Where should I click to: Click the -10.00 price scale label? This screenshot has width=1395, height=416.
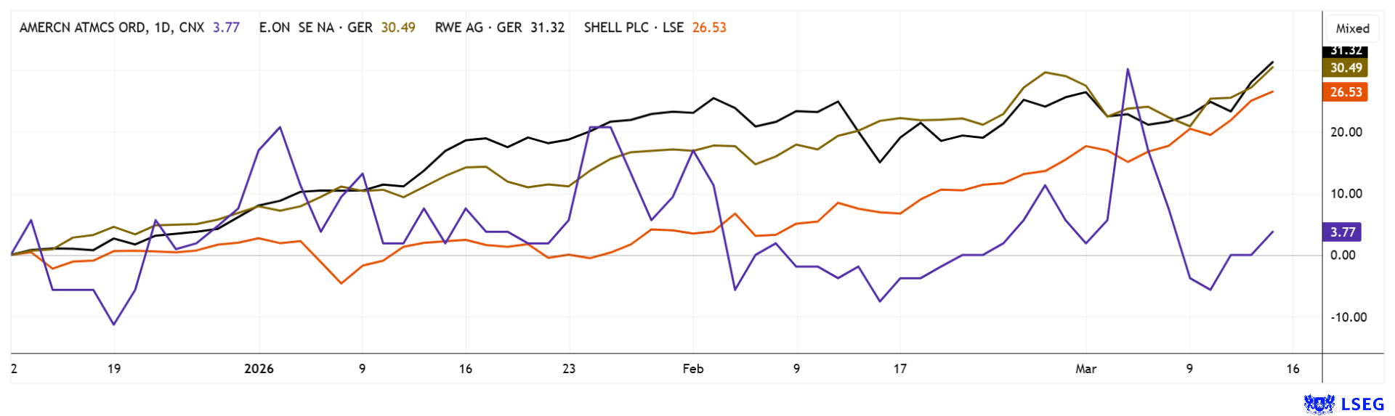tap(1348, 317)
